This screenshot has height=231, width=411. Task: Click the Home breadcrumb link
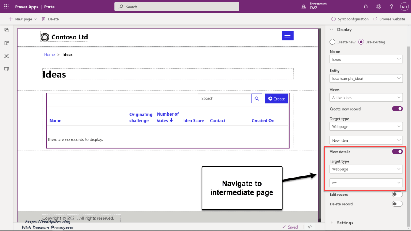[x=49, y=55]
